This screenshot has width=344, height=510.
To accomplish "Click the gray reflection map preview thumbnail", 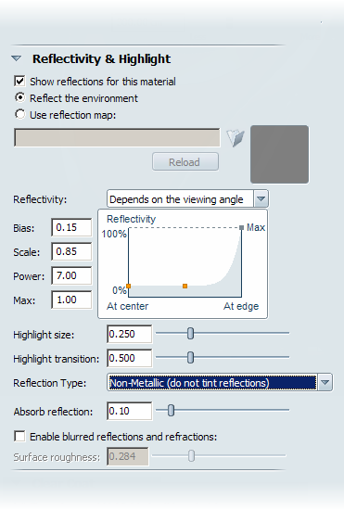I will [x=279, y=155].
